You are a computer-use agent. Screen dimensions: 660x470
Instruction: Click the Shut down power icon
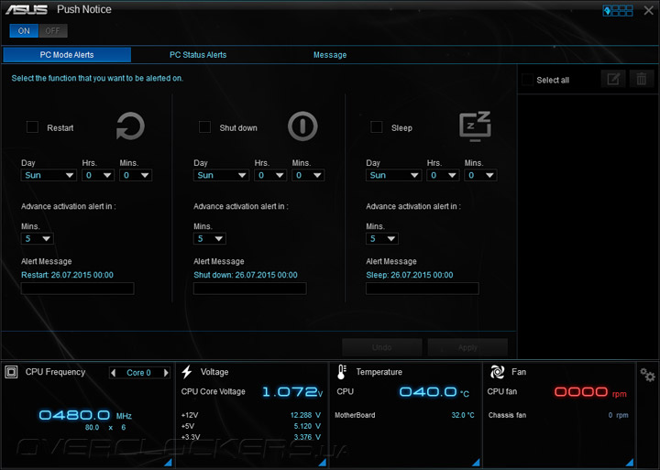pos(302,126)
